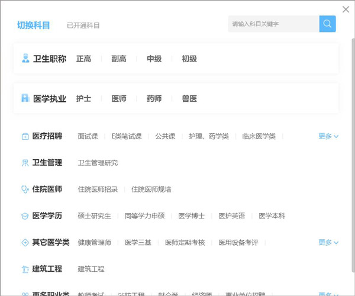Choose 医师 under 医学执业
The width and height of the screenshot is (355, 296).
(x=119, y=98)
